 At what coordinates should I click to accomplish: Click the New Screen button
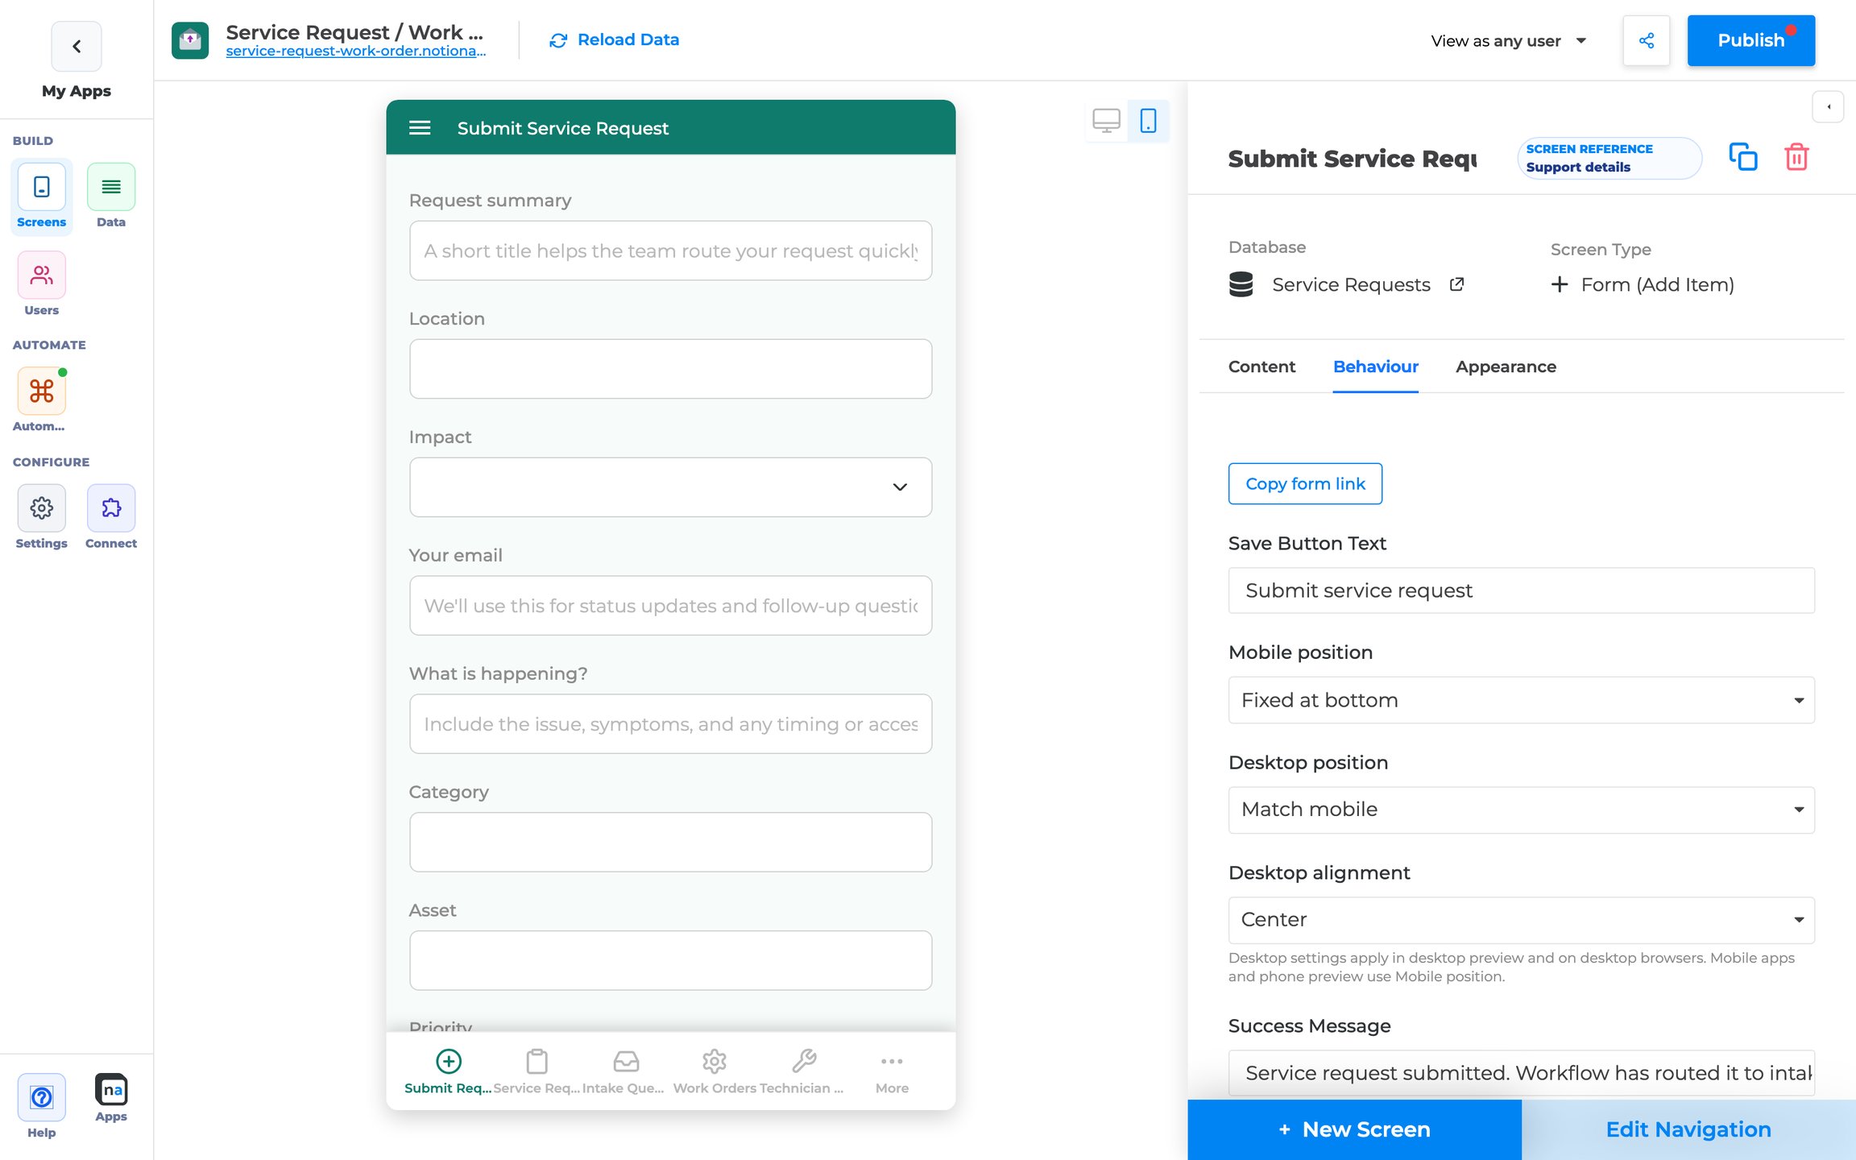click(1354, 1129)
